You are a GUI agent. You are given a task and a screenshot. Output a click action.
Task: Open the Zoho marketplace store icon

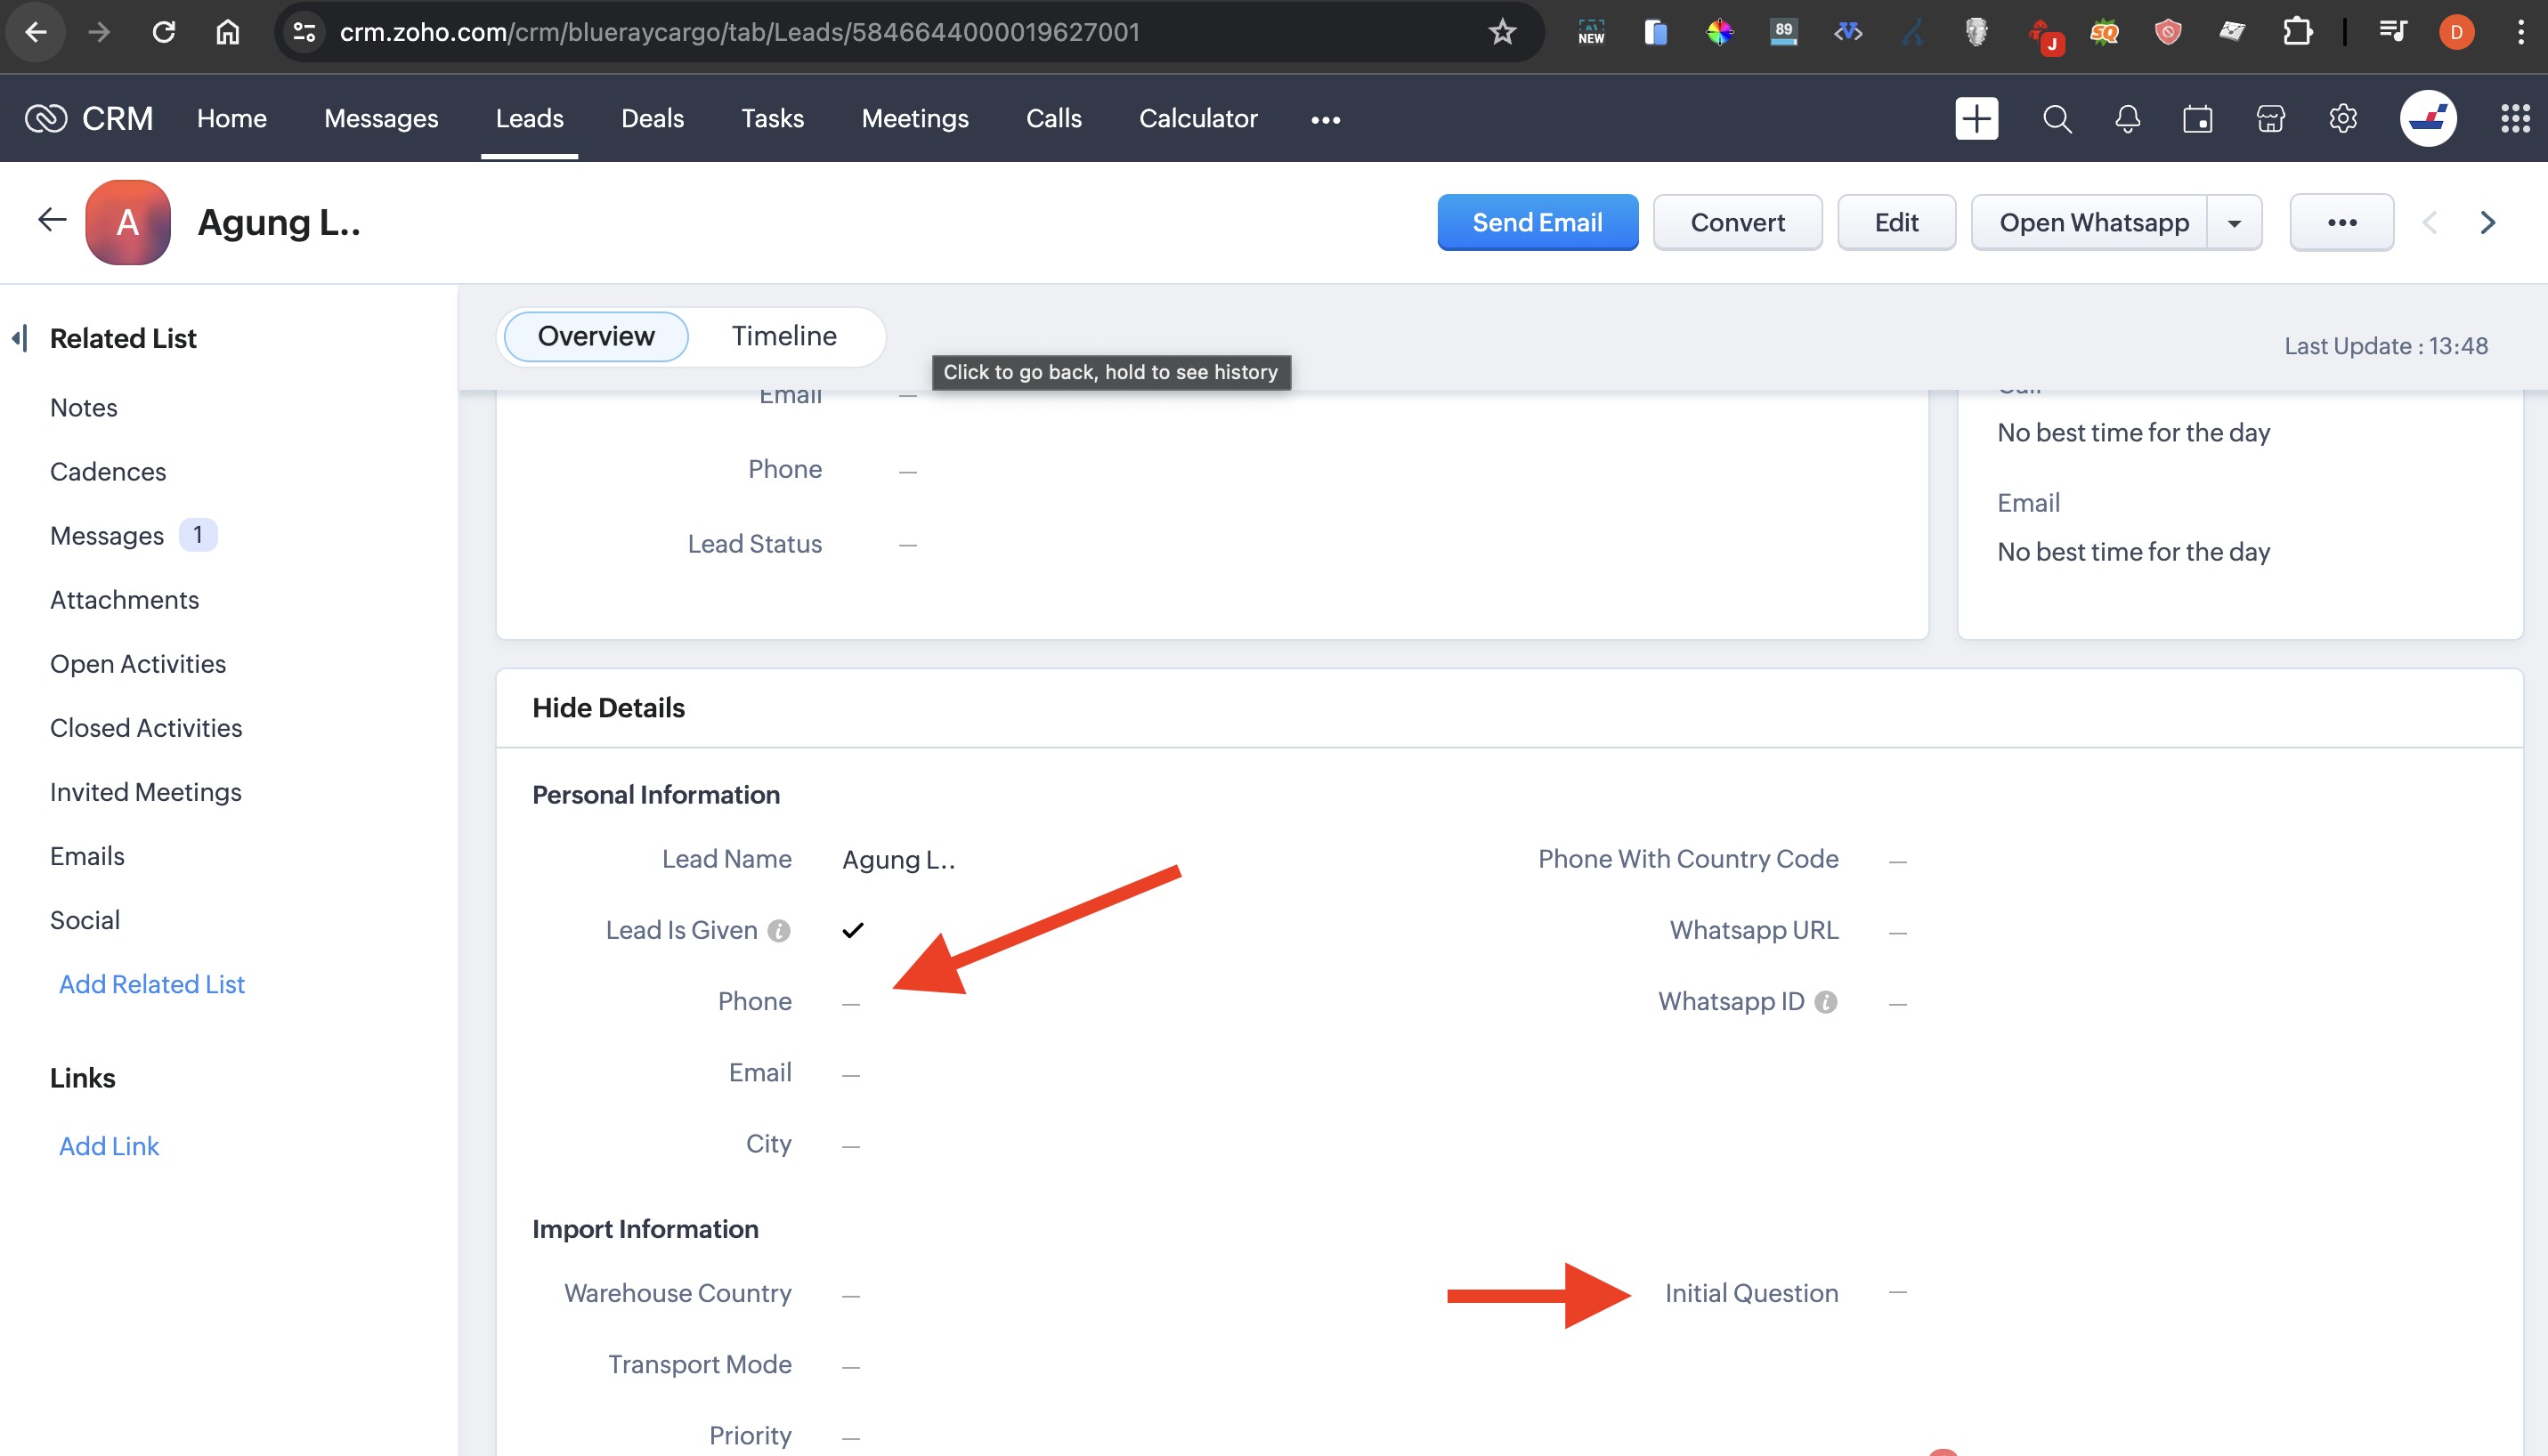(2270, 119)
